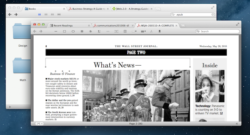Click the yellow minimize button of front window

coord(39,25)
